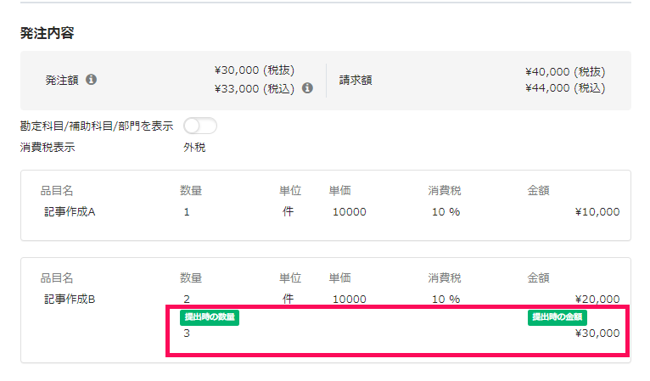
Task: Click the 請求額 label
Action: click(356, 80)
